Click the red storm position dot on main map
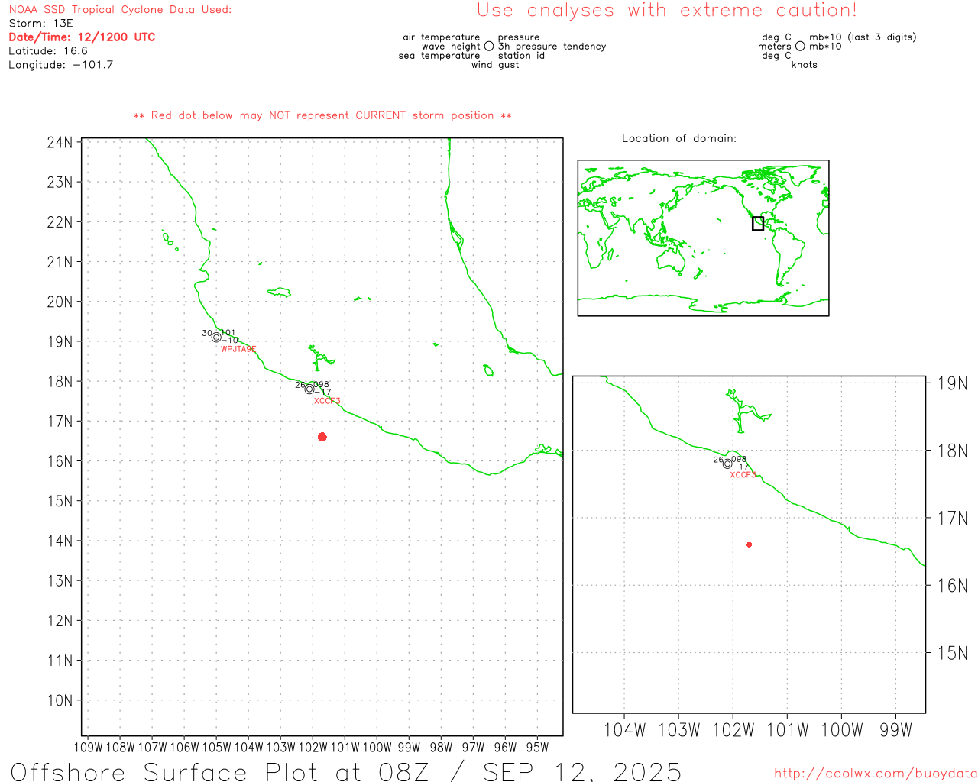Screen dimensions: 978x782 (x=322, y=437)
